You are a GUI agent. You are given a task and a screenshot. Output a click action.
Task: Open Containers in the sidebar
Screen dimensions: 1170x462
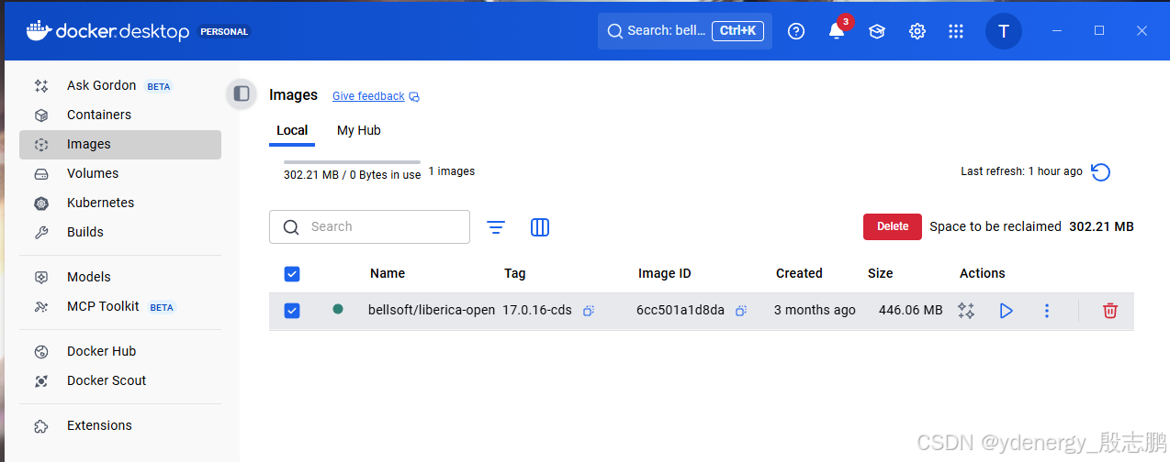click(x=98, y=115)
